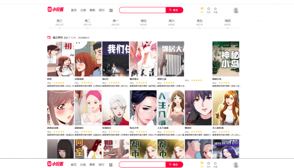The image size is (294, 168).
Task: Open the 神秘小岛 comic cover
Action: (226, 59)
